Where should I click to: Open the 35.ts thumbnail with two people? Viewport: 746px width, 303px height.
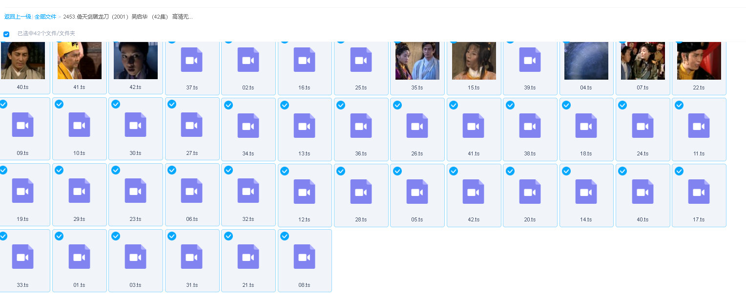417,61
